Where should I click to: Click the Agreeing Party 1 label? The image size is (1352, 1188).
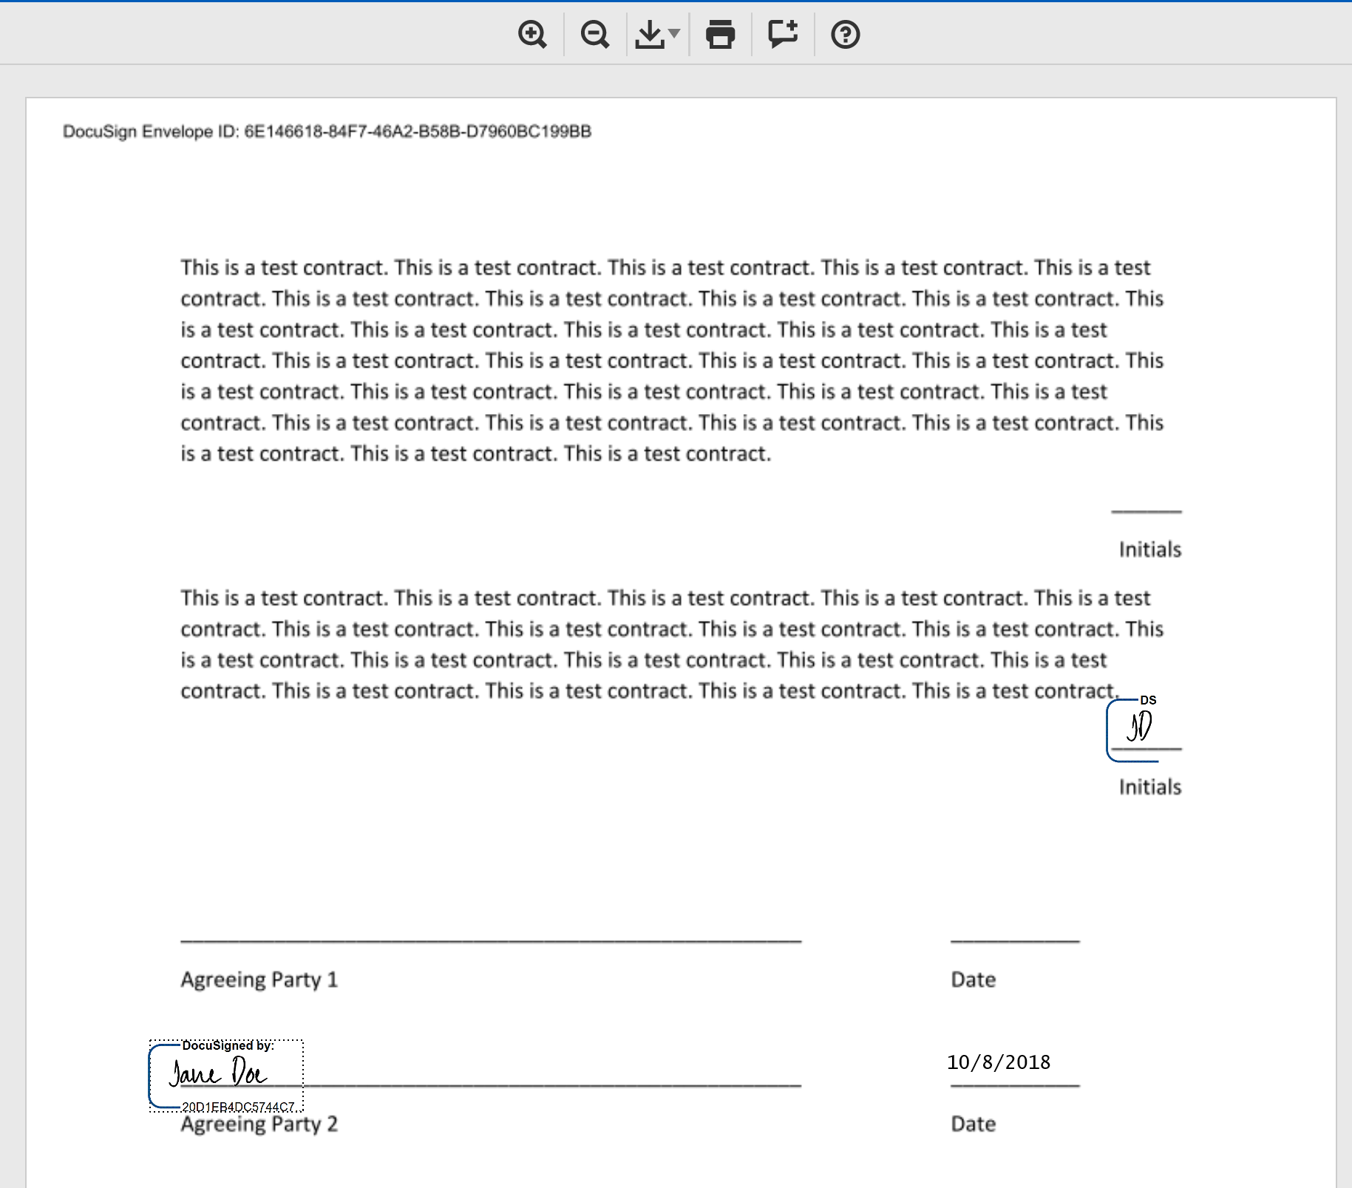259,980
